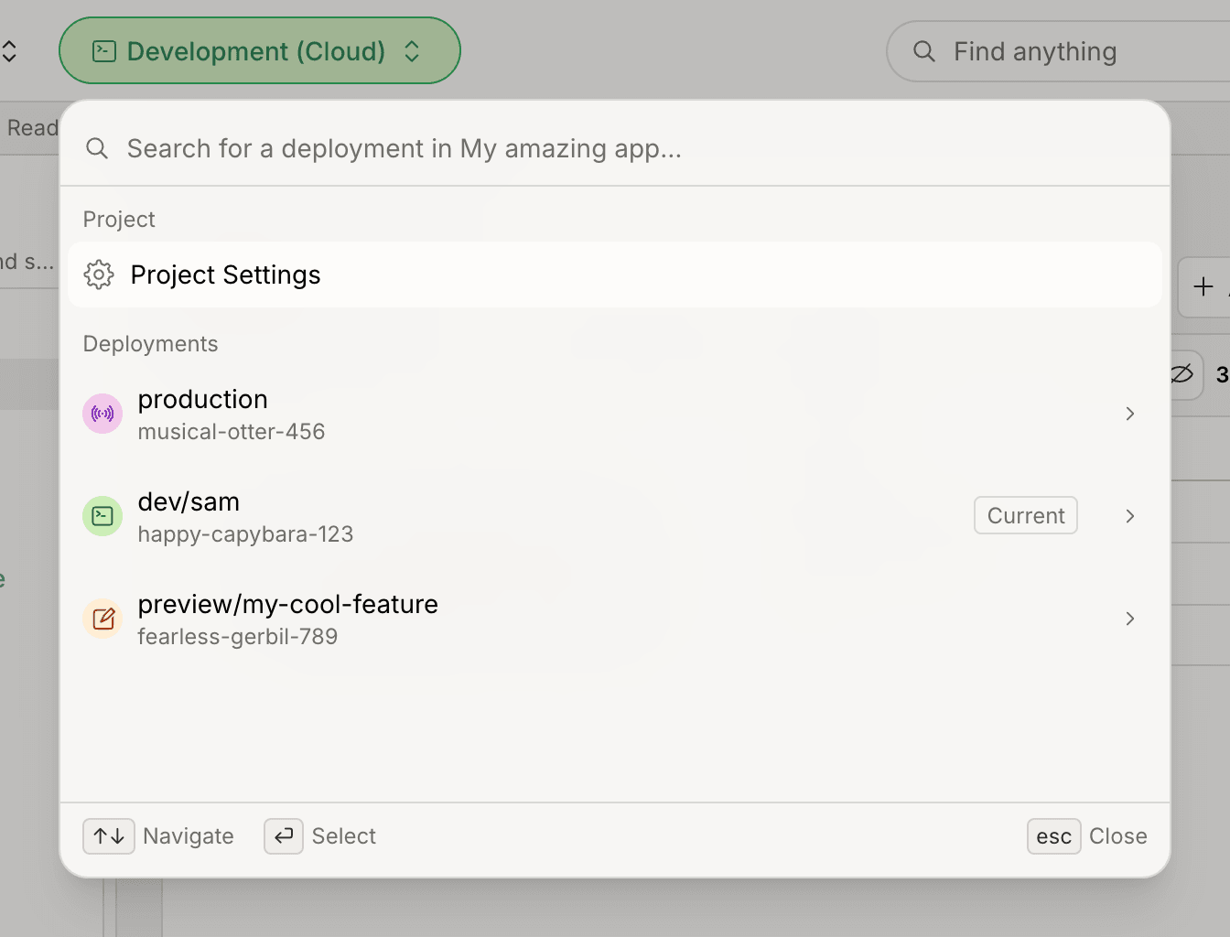Click the return key Select hint
Screen dimensions: 1230x937
284,836
